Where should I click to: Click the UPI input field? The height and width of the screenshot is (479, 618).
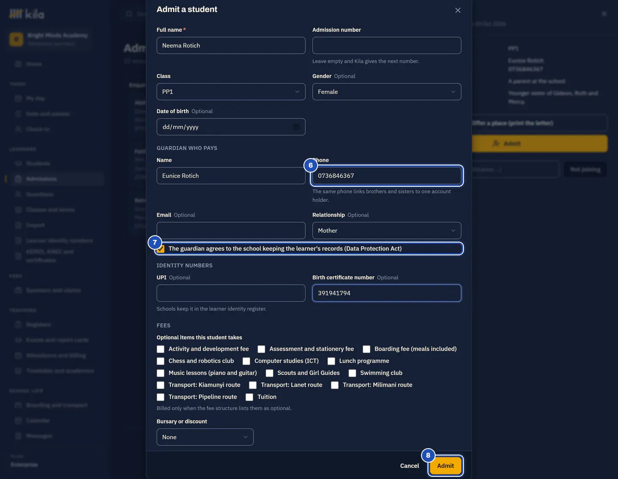pos(231,293)
